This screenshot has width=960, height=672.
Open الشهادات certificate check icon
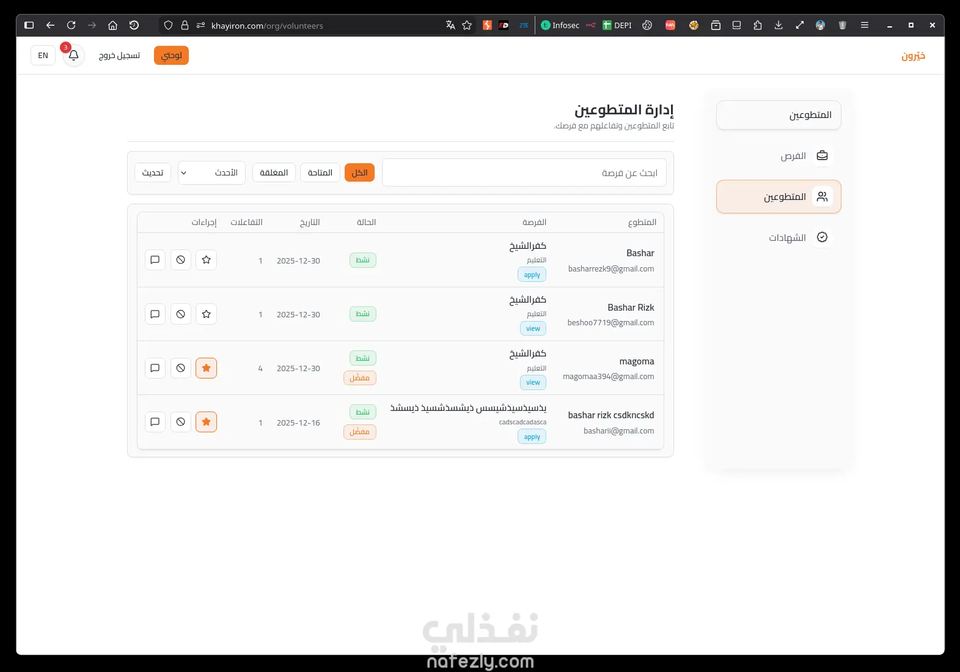pyautogui.click(x=823, y=237)
